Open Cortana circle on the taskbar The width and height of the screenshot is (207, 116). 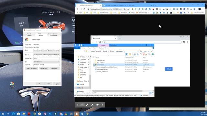[x=13, y=114]
